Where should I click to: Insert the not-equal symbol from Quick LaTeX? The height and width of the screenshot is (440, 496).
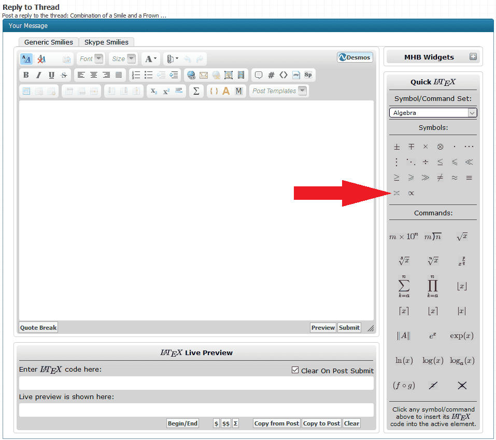click(x=440, y=178)
